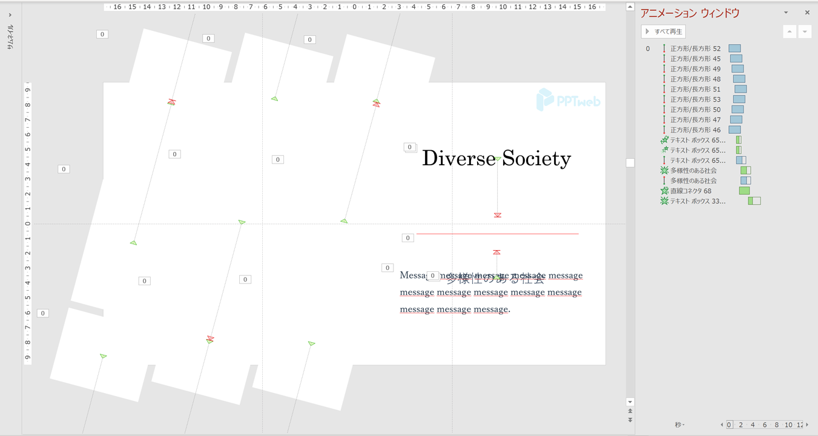Move animation earlier with the up arrow

[789, 31]
